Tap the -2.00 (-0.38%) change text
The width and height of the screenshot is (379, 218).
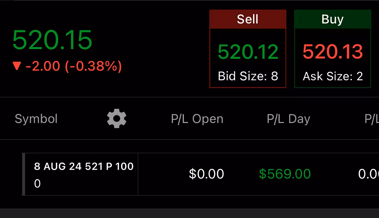point(73,66)
